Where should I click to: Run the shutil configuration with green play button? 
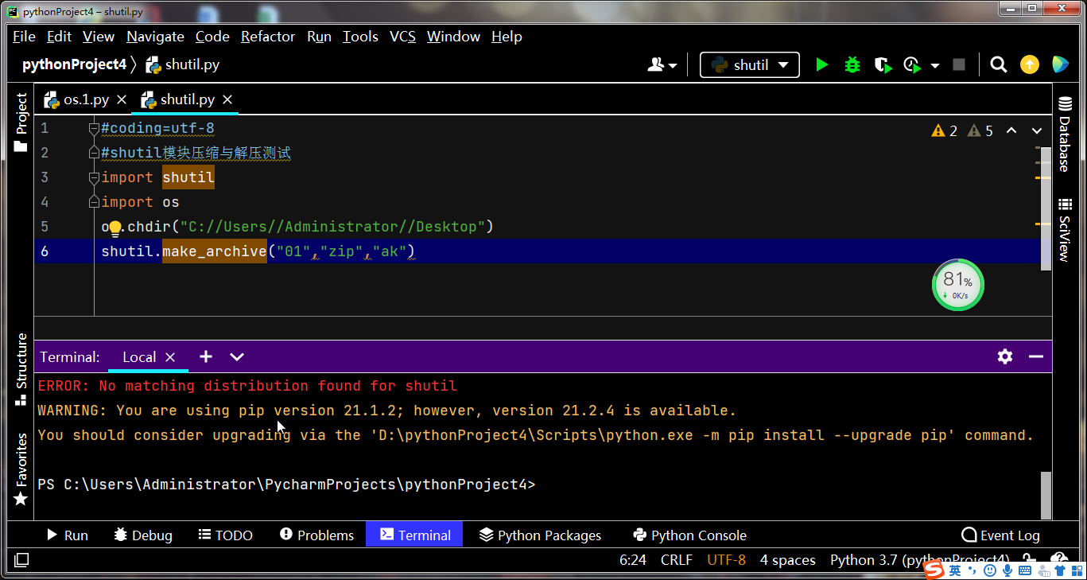tap(822, 64)
